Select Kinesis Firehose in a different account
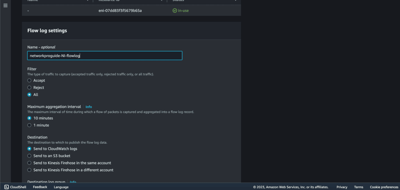 tap(29, 170)
